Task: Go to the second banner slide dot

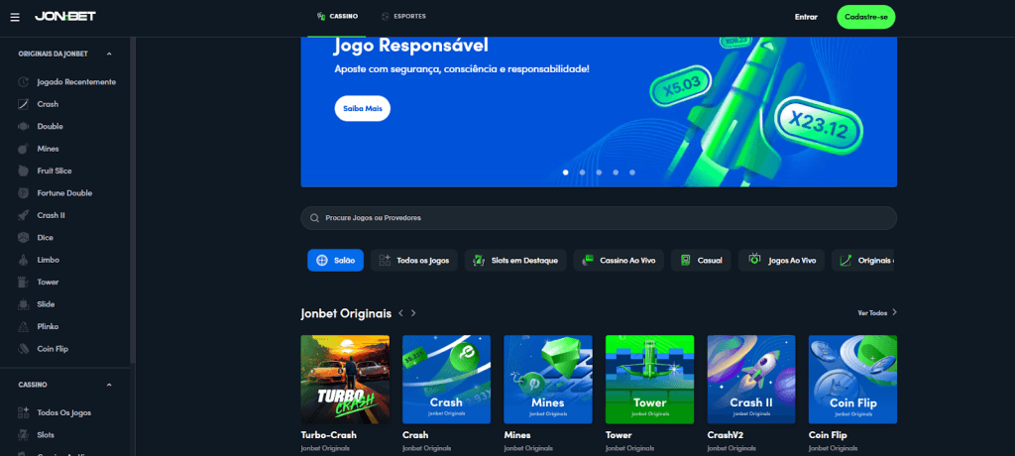Action: [583, 172]
